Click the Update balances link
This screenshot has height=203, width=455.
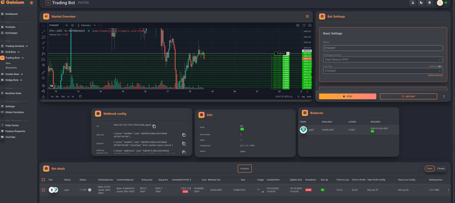[x=435, y=75]
